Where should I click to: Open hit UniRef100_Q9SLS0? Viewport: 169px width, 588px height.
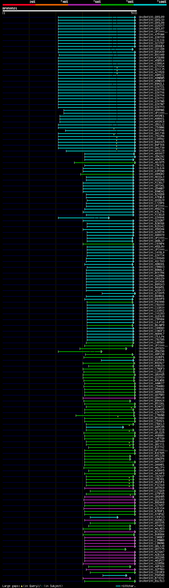coord(152,20)
